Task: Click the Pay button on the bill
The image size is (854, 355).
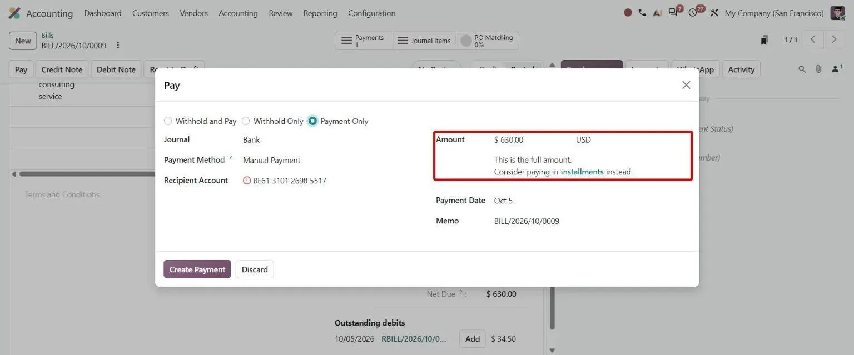Action: [21, 69]
